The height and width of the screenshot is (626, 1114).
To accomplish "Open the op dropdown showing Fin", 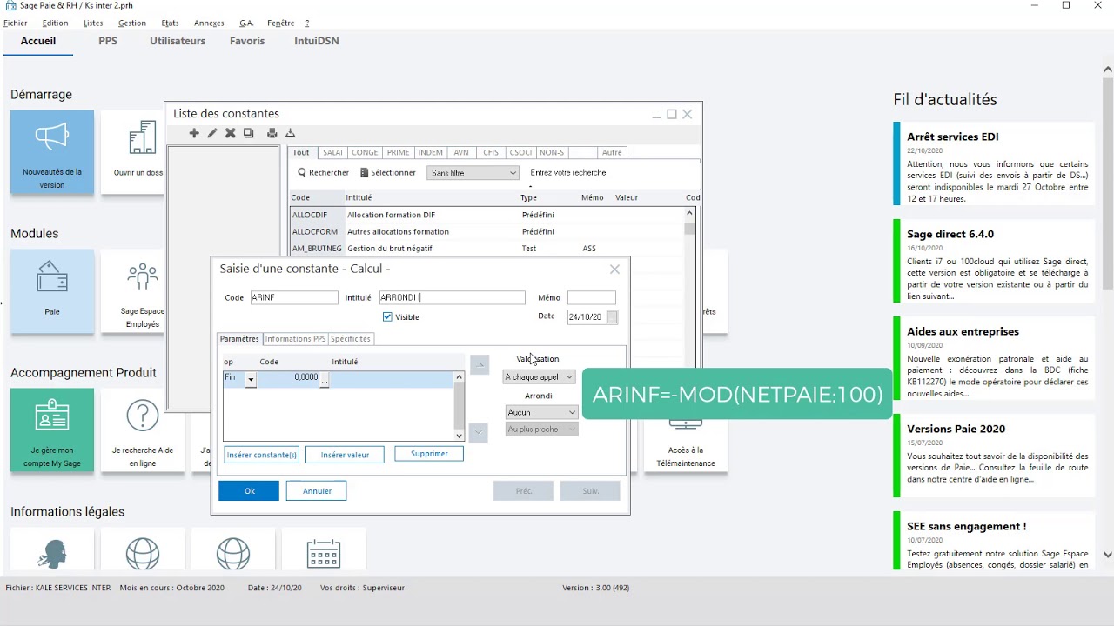I will coord(251,379).
